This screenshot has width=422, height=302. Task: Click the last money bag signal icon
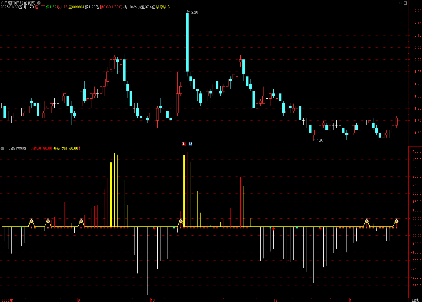(396, 221)
